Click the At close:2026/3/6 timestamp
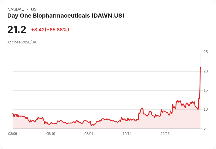Viewport: 216px width, 149px height. click(x=22, y=42)
